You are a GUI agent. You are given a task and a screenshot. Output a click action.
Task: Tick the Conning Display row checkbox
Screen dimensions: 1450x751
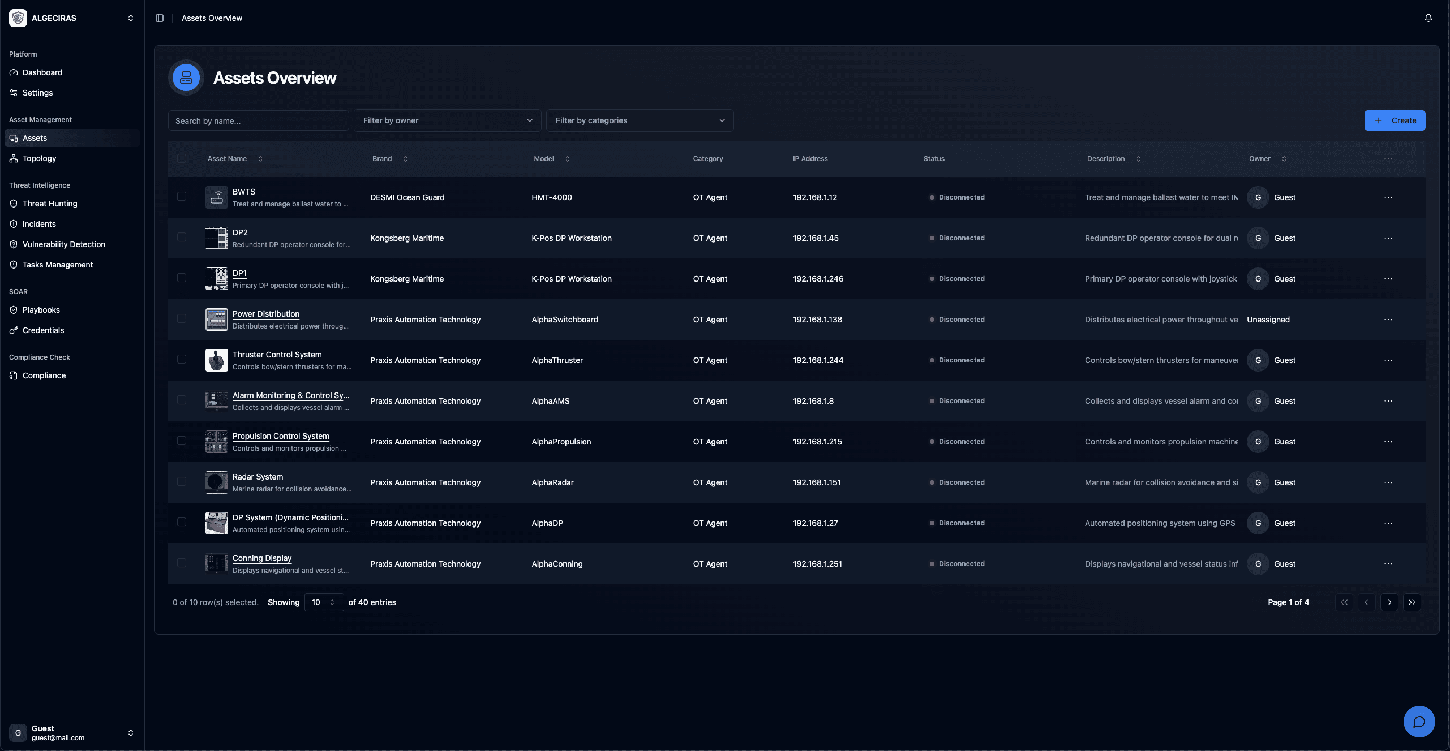click(182, 563)
